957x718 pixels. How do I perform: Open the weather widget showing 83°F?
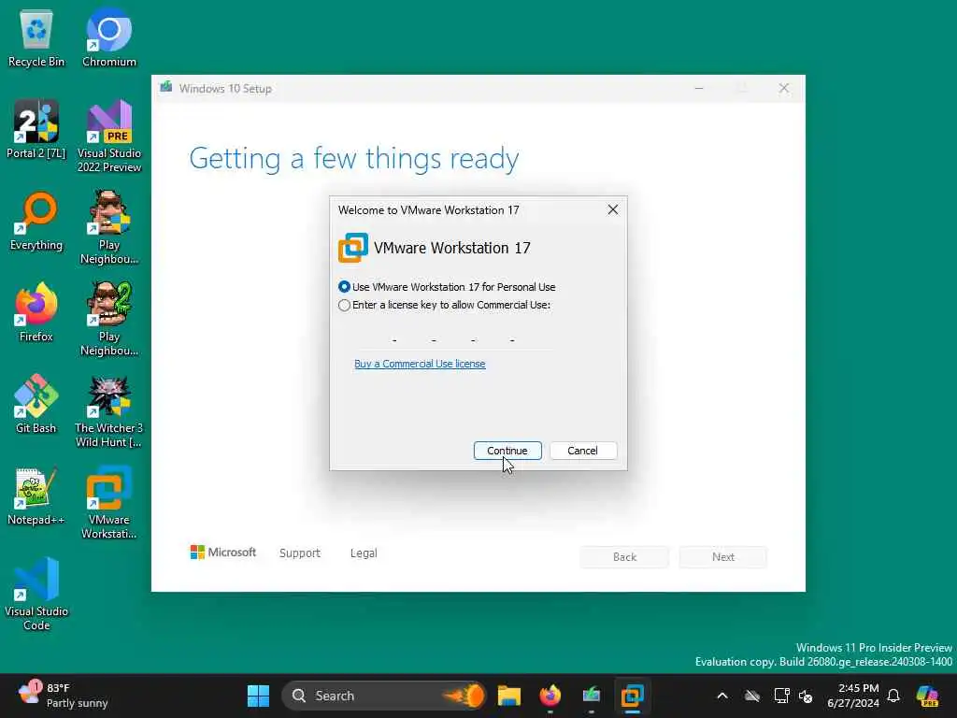coord(63,696)
